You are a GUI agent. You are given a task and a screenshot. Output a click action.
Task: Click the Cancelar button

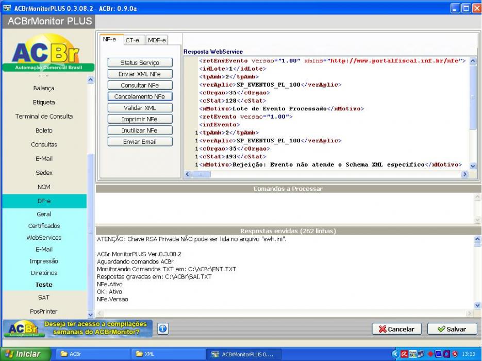[396, 329]
